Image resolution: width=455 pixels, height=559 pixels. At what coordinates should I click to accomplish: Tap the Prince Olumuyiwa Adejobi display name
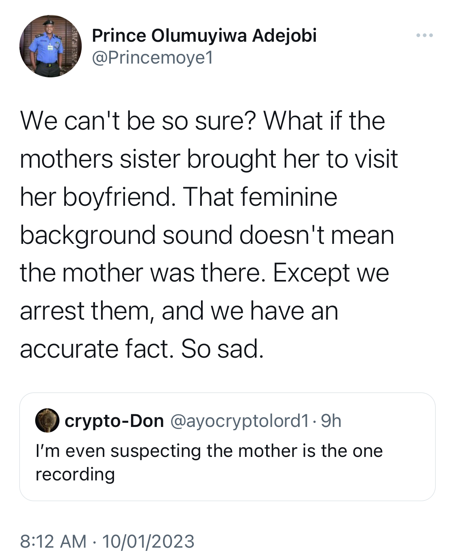click(204, 36)
